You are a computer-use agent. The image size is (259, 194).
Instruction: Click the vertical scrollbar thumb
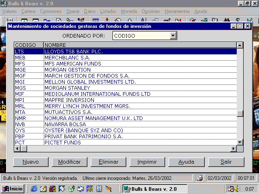point(240,114)
